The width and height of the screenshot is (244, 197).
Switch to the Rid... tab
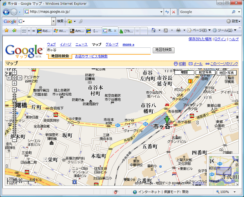point(44,31)
